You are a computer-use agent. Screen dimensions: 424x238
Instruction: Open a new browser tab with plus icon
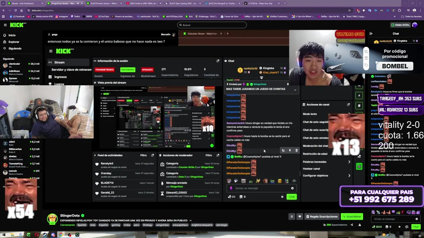(x=285, y=3)
